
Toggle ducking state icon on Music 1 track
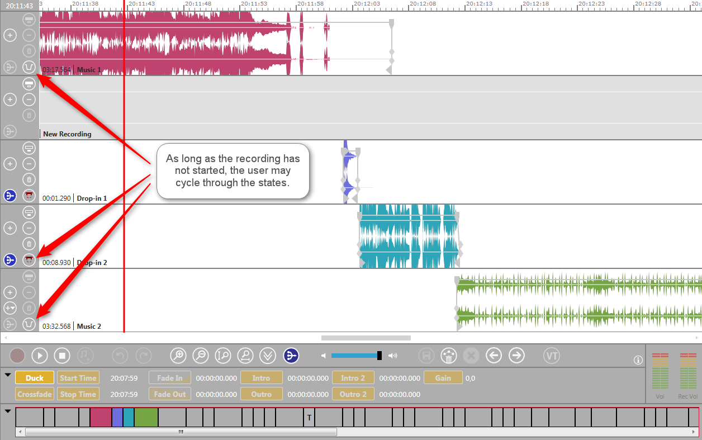tap(29, 67)
